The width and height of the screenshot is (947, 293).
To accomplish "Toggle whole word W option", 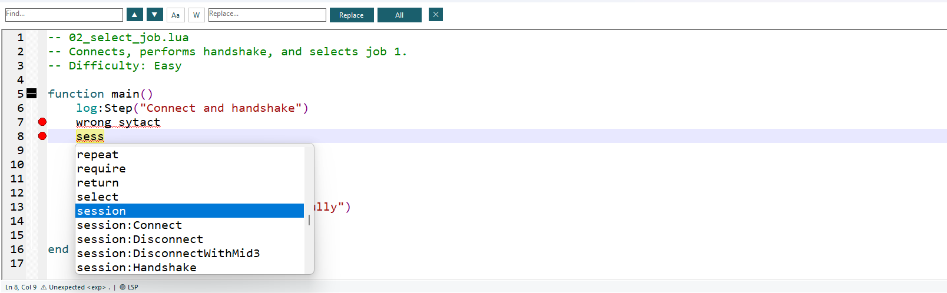I will point(196,15).
